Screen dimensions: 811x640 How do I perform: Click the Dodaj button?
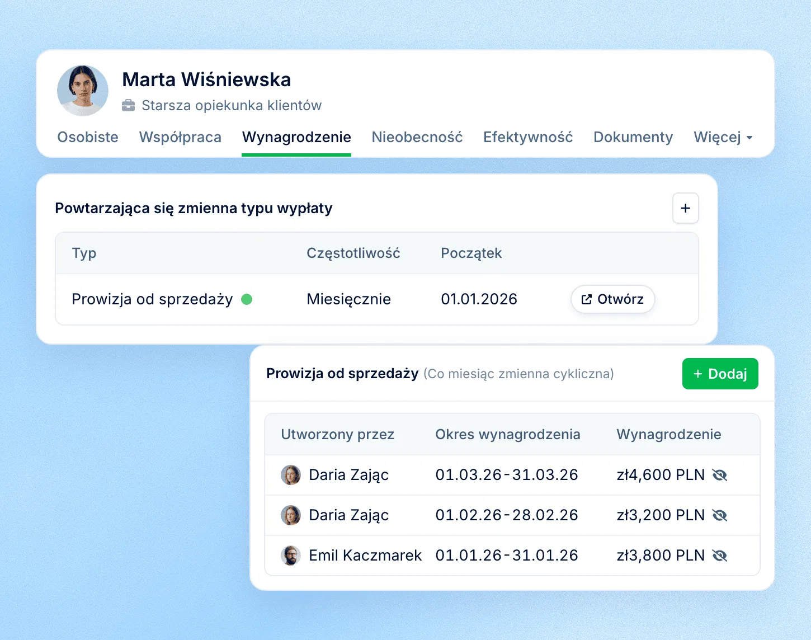(x=720, y=374)
